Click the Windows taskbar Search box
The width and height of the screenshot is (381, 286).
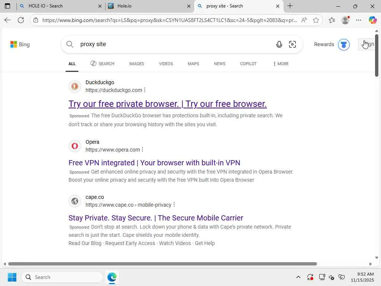(x=62, y=277)
